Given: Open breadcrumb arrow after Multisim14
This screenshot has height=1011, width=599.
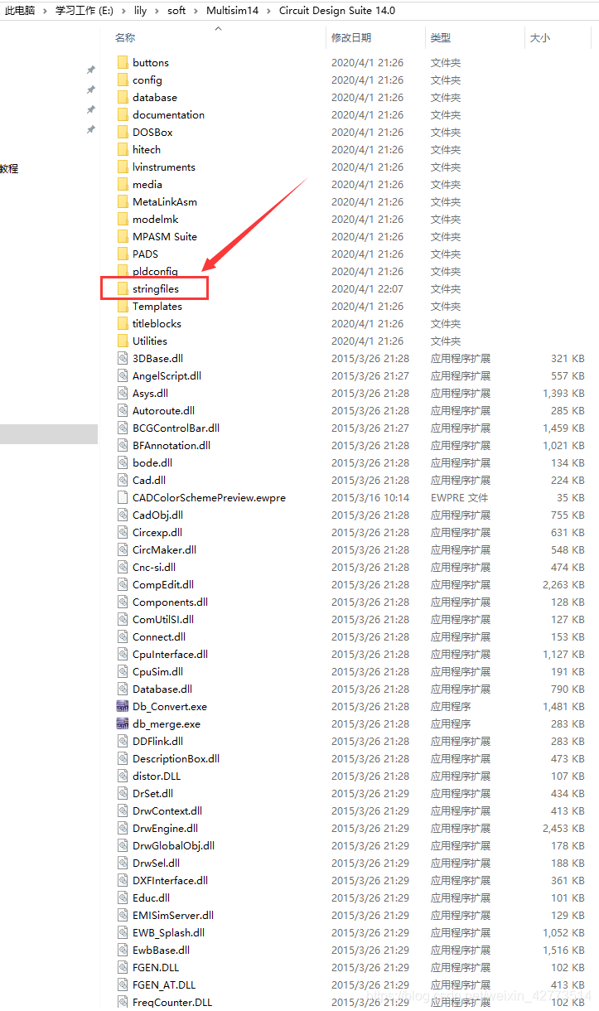Looking at the screenshot, I should 268,11.
